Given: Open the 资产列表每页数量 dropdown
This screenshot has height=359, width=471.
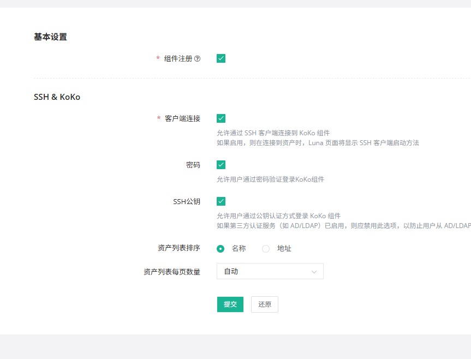Looking at the screenshot, I should pos(270,271).
